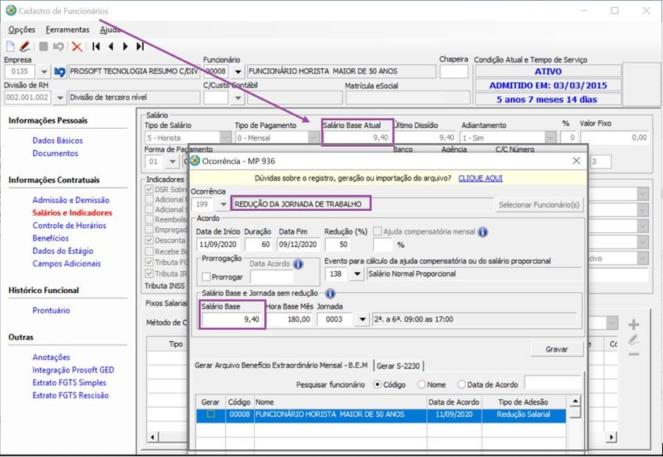This screenshot has height=457, width=663.
Task: Click the blue refresh icon beside Empresa
Action: pos(59,72)
